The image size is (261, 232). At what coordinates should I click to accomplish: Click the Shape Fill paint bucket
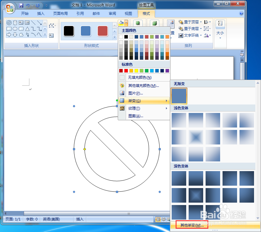click(x=121, y=23)
